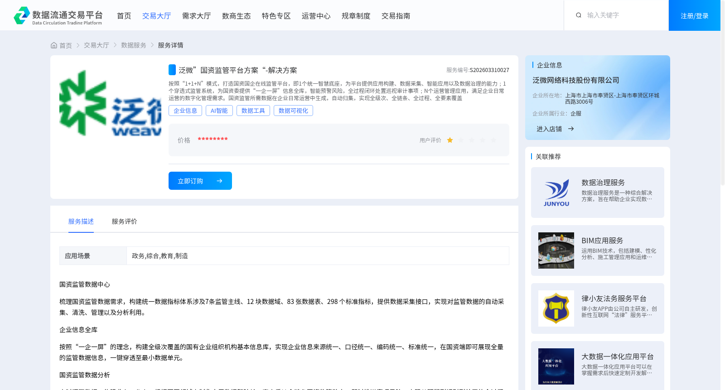
Task: Open the 交易大厅 nav menu item
Action: click(x=156, y=16)
